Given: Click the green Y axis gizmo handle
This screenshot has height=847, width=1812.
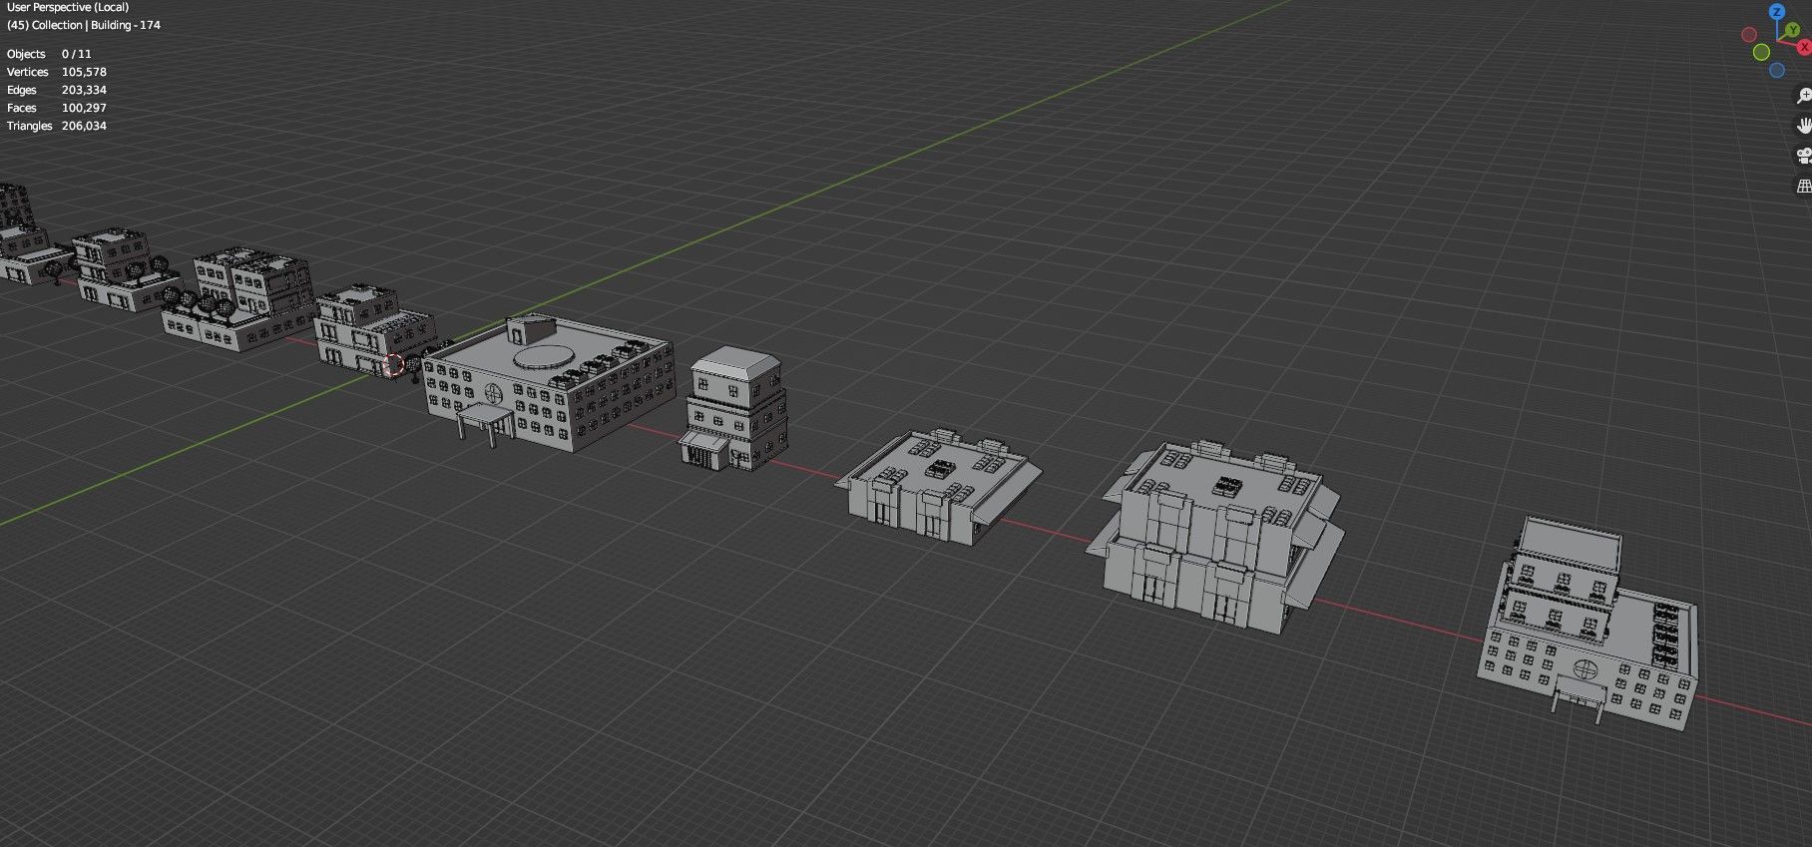Looking at the screenshot, I should (1793, 31).
